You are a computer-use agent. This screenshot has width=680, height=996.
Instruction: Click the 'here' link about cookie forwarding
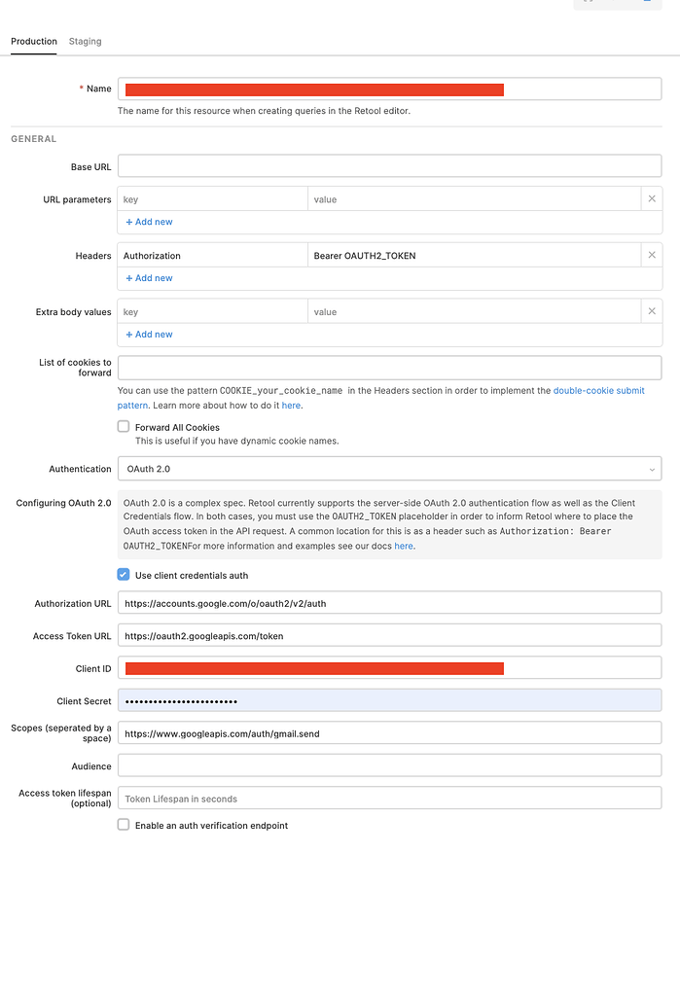point(291,406)
